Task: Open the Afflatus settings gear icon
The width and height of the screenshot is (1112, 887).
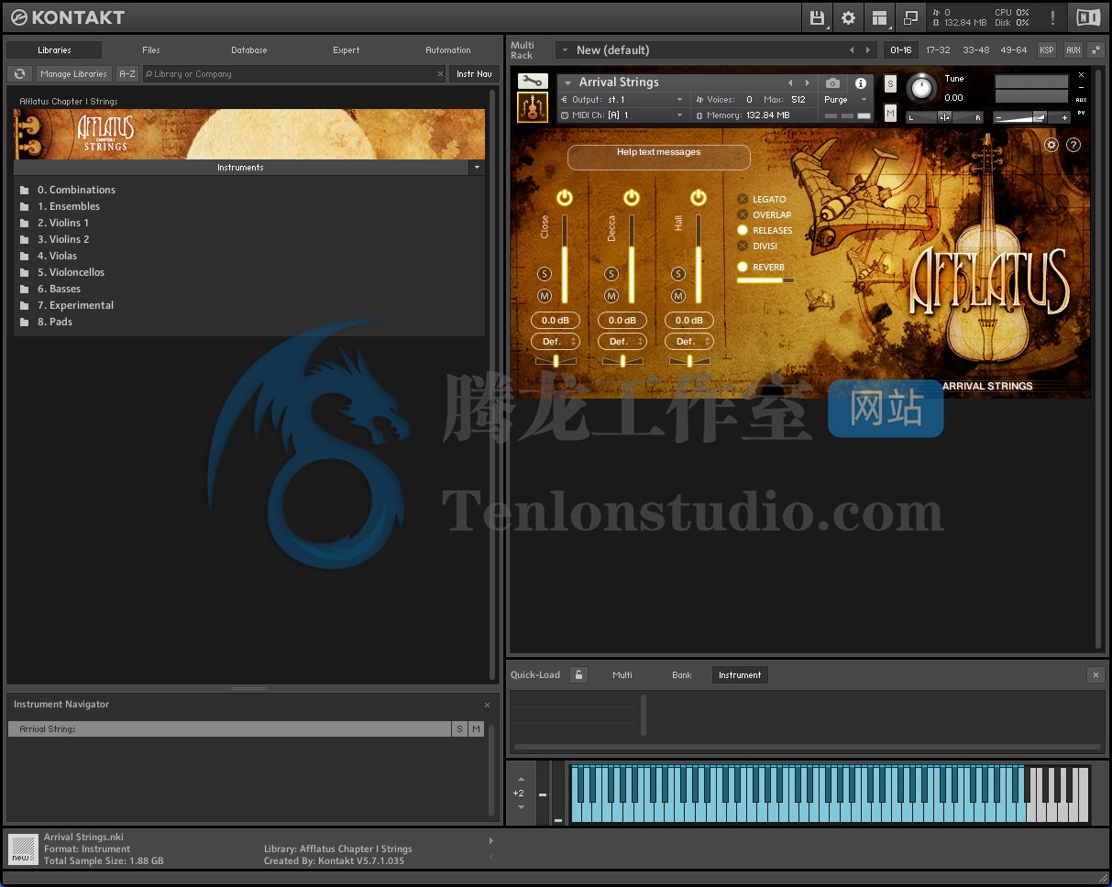Action: (1051, 145)
